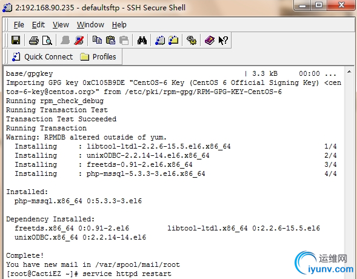Click the Disconnect toolbar icon
Screen dimensions: 357x279
(79, 40)
